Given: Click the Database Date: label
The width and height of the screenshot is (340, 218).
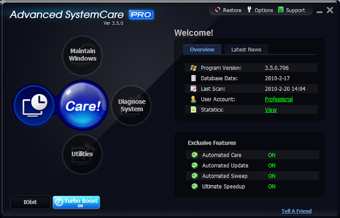Looking at the screenshot, I should (x=219, y=78).
